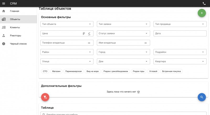
Task: Expand the Тип объекта dropdown
Action: pos(67,24)
